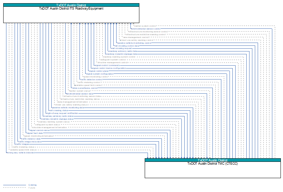Viewport: 283px width, 192px height.
Task: Click the 'safeguard system status' label
Action: click(48, 125)
